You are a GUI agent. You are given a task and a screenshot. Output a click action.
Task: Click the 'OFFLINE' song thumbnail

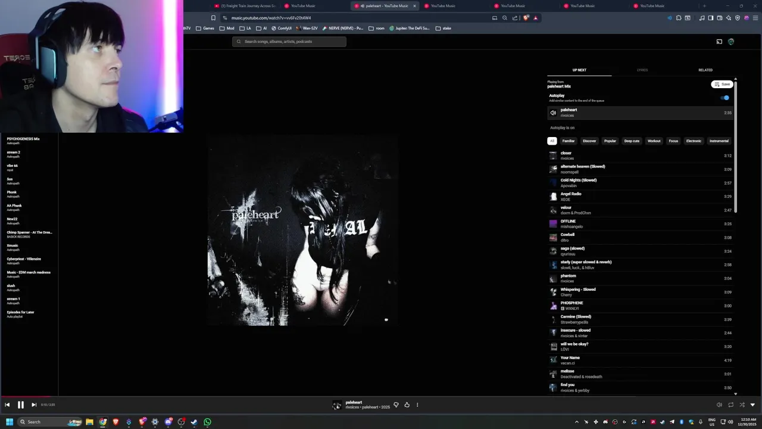[x=553, y=224]
